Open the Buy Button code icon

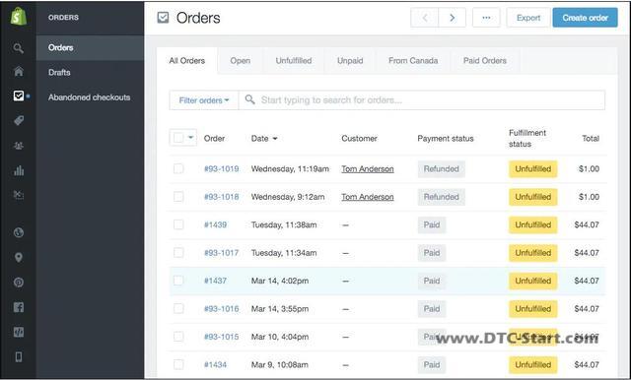click(19, 332)
